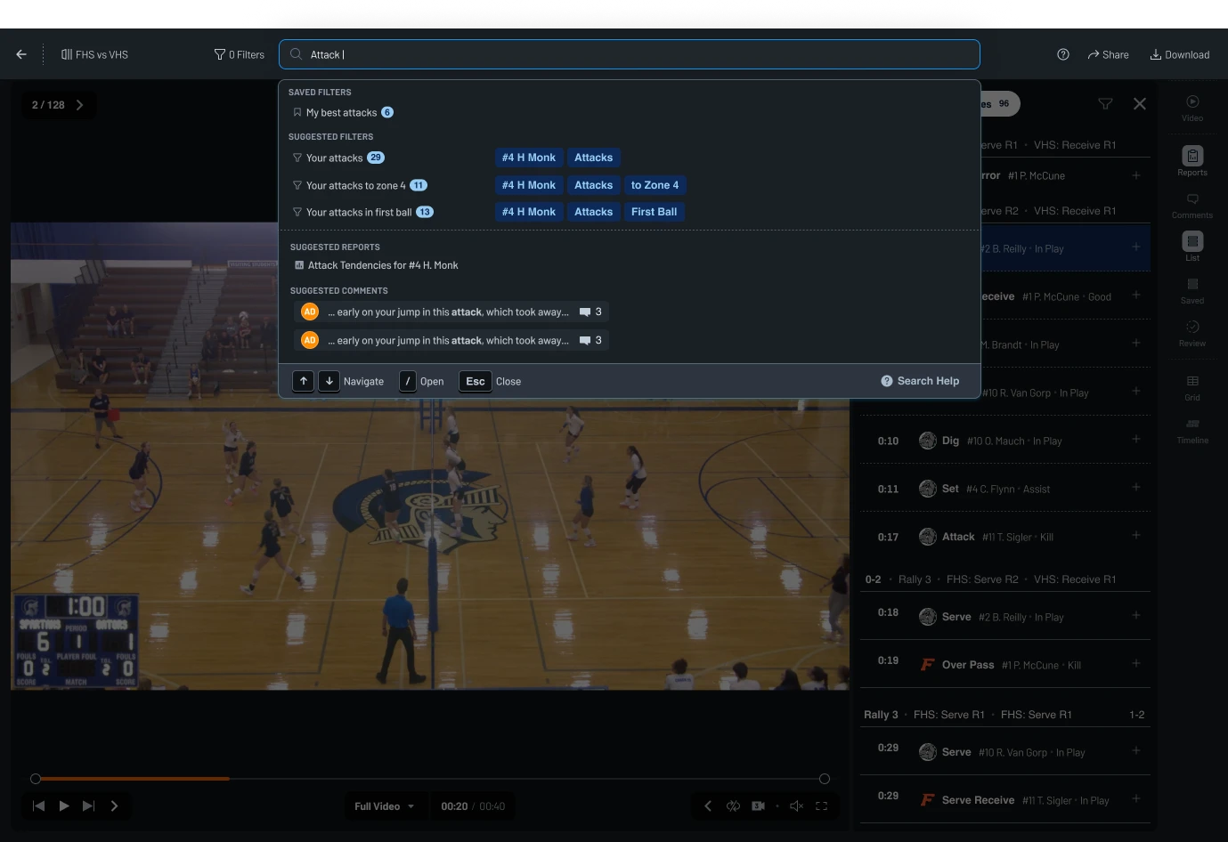This screenshot has width=1228, height=842.
Task: Select Set #4 C. Flynn Assist event
Action: 1004,489
